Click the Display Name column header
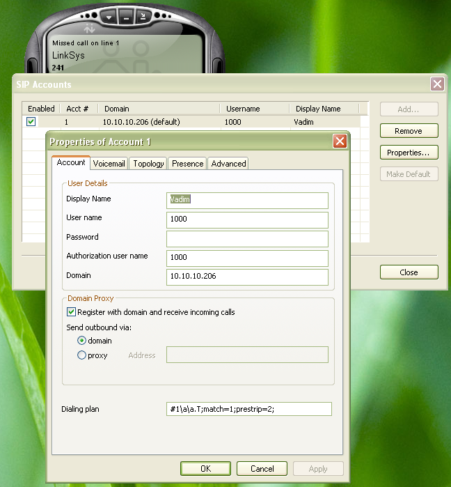This screenshot has width=451, height=487. (x=324, y=109)
